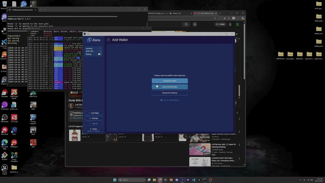
Task: Open the Git Bash desktop icon
Action: [5, 156]
